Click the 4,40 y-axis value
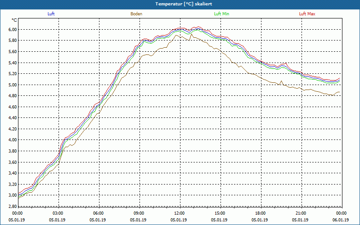360x225 pixels. 13,118
